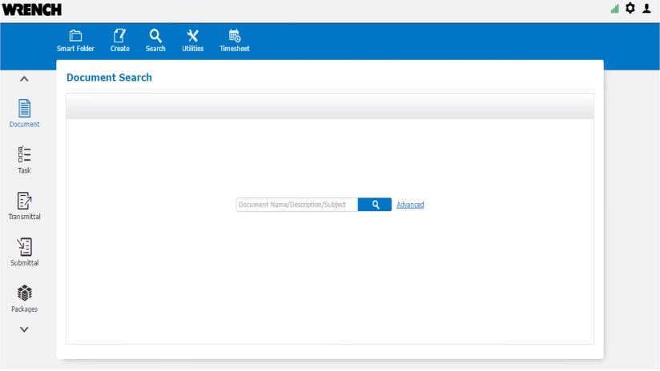Check the green signal strength indicator

[615, 9]
